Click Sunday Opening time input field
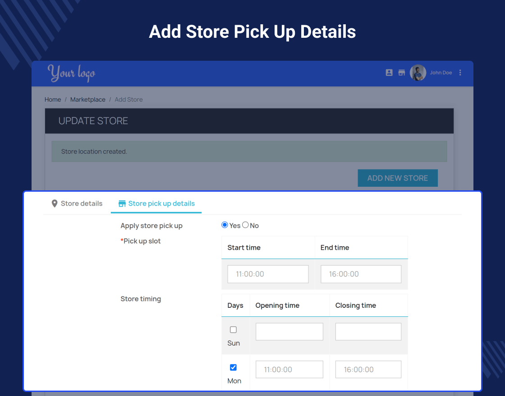The height and width of the screenshot is (396, 505). (289, 332)
